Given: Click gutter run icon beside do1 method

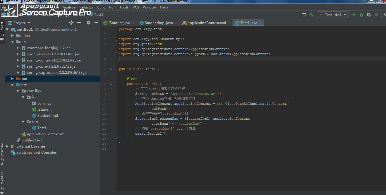Looking at the screenshot, I should [110, 84].
